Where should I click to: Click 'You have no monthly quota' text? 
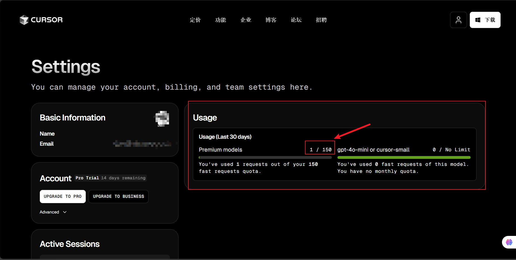378,171
